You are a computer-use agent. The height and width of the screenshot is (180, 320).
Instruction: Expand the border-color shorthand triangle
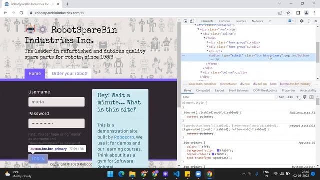point(210,154)
